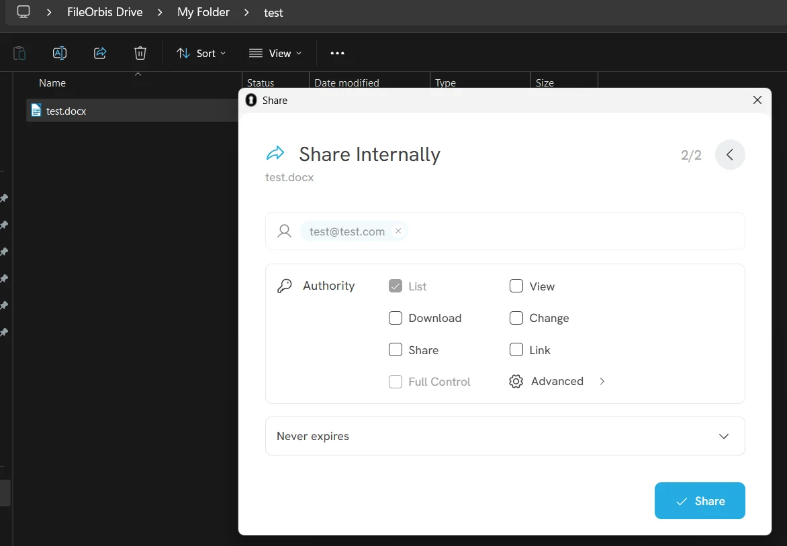Click the back arrow in Share dialog
787x546 pixels.
[x=730, y=155]
